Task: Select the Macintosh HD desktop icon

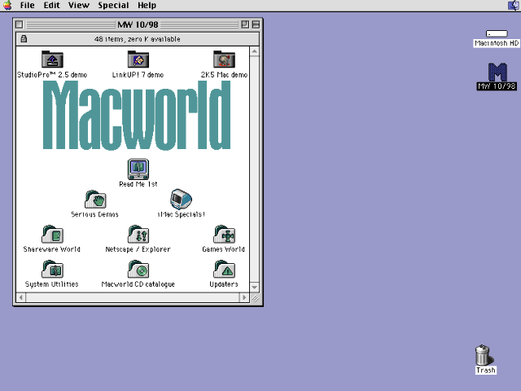Action: (x=497, y=33)
